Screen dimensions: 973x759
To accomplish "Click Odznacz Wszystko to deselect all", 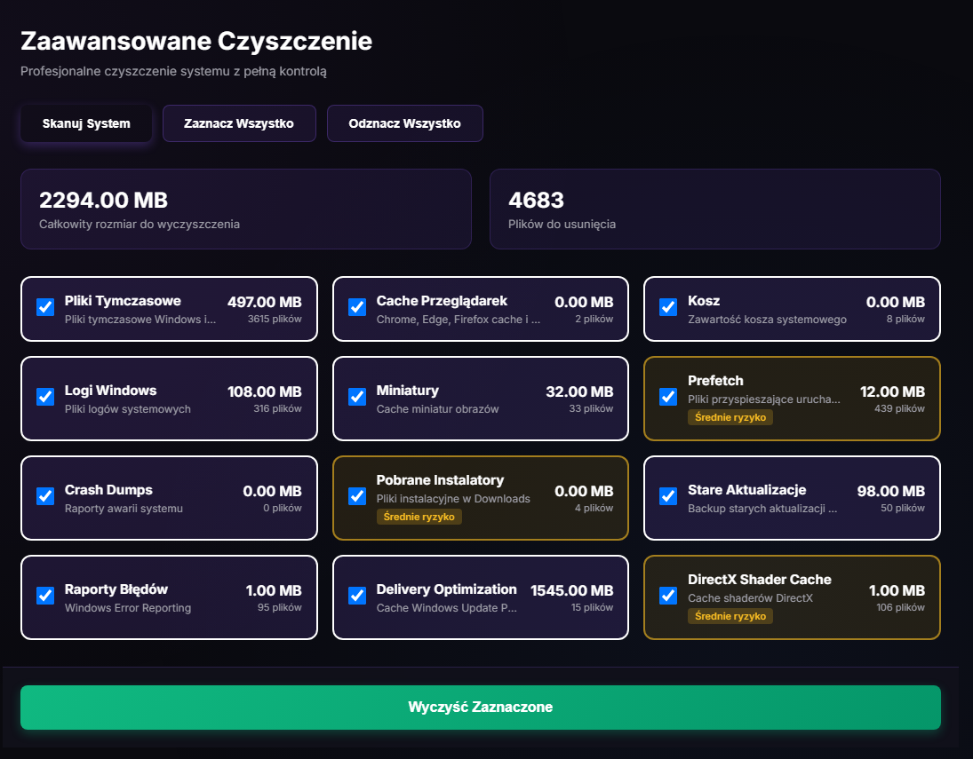I will click(x=404, y=123).
